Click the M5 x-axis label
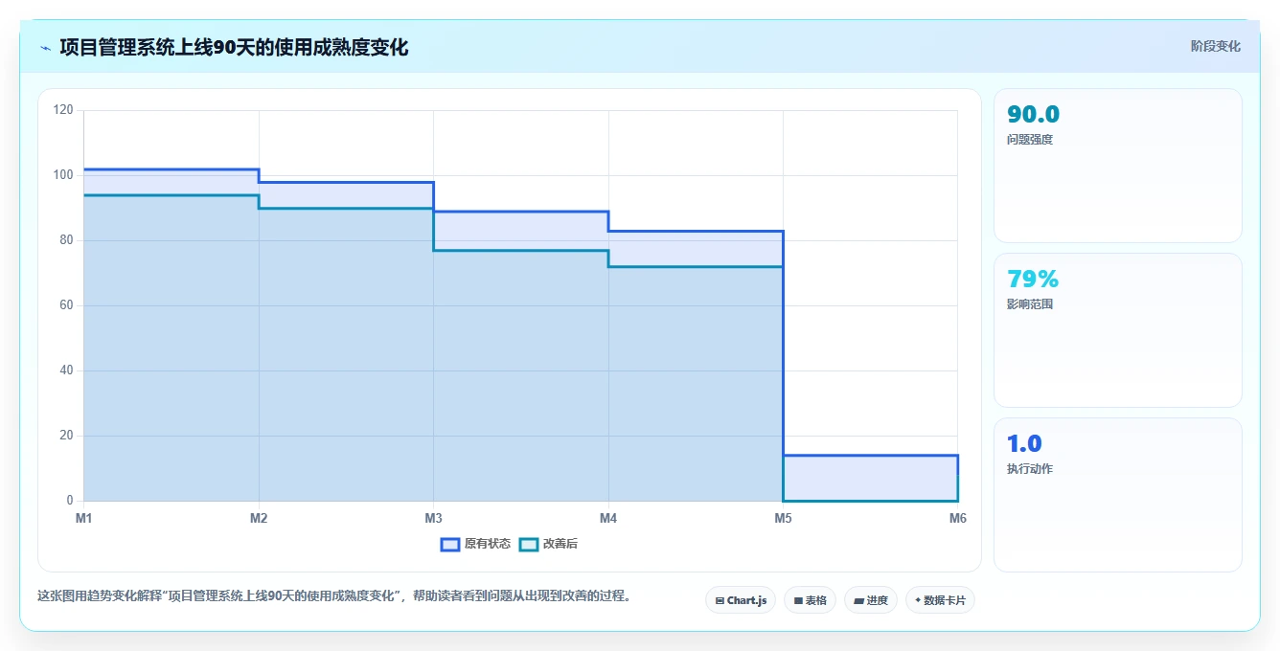The image size is (1280, 651). (x=783, y=518)
